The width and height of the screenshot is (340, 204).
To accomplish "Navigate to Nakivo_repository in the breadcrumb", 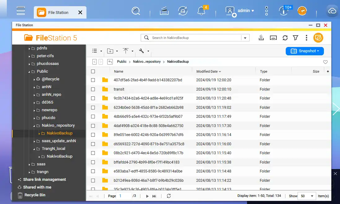I will (147, 62).
